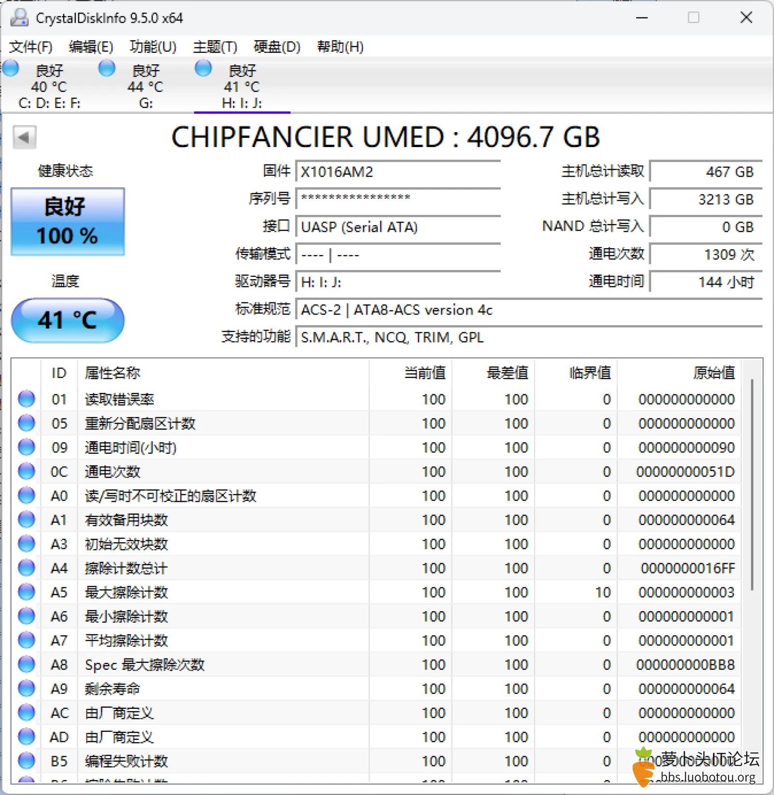The width and height of the screenshot is (774, 795).
Task: Click the status orb of attribute A0 row
Action: [27, 495]
